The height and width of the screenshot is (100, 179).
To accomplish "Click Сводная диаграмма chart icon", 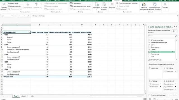I will pos(144,5).
